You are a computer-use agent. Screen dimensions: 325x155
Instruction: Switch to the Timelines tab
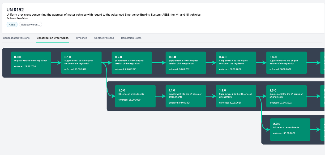click(81, 38)
